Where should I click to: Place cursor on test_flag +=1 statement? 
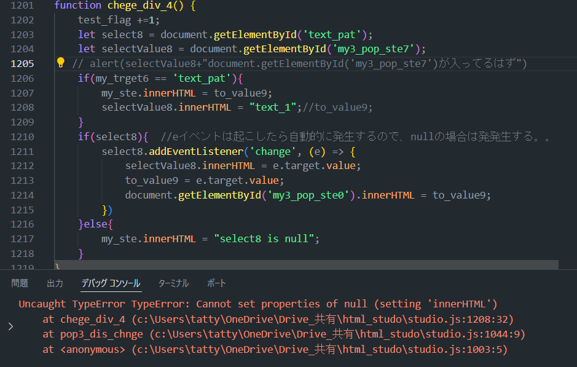[119, 20]
